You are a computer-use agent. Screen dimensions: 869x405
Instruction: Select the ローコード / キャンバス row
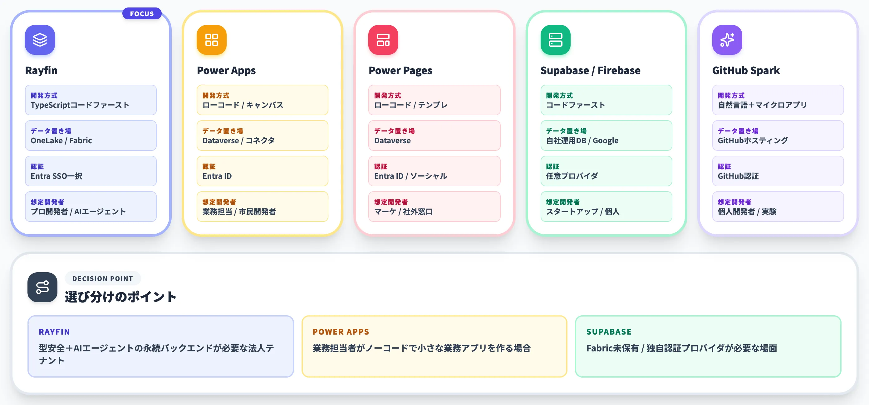pyautogui.click(x=263, y=100)
